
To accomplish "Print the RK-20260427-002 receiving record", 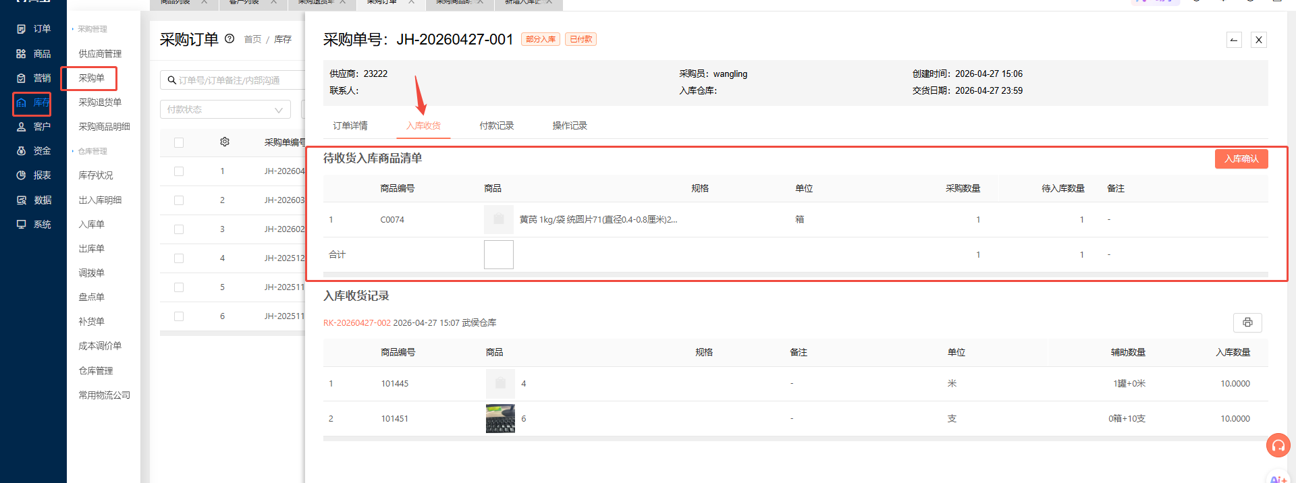I will click(x=1247, y=322).
